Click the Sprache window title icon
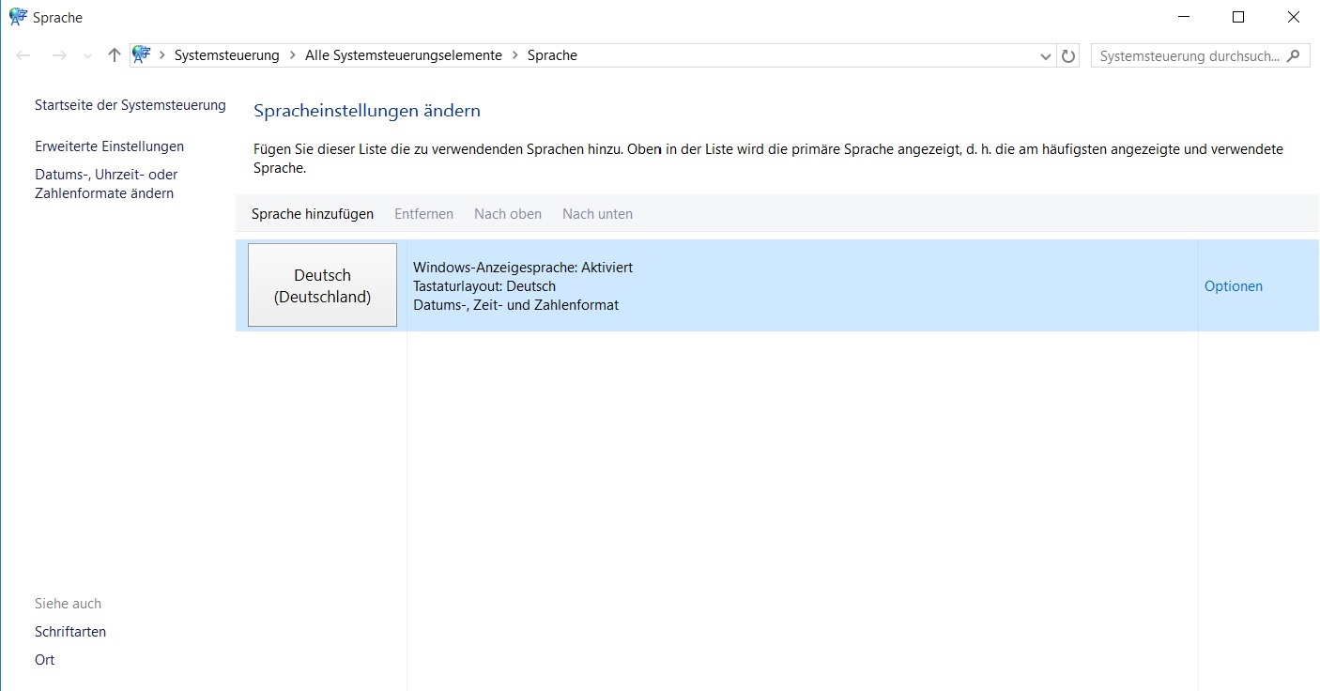 [18, 17]
